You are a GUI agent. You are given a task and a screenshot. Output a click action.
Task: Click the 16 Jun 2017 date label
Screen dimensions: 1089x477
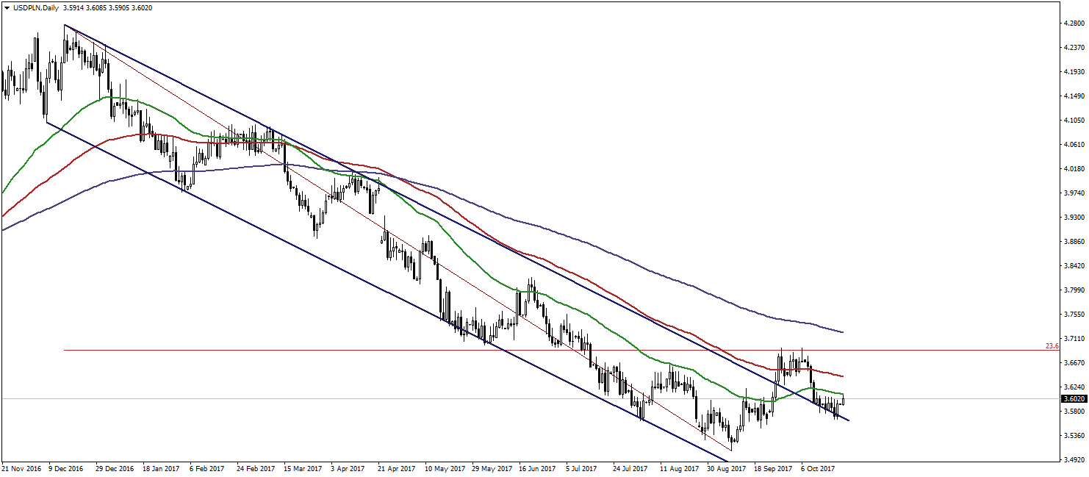click(536, 468)
